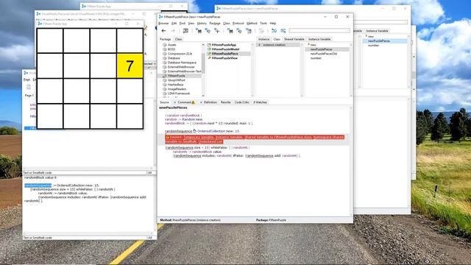This screenshot has height=265, width=471.
Task: Click the highlighted randomSequence text in workspace
Action: click(38, 185)
